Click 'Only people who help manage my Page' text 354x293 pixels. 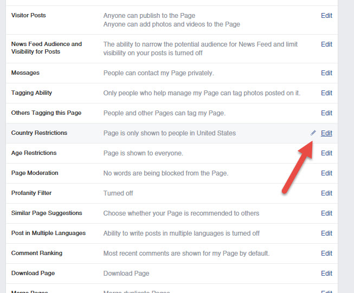202,93
